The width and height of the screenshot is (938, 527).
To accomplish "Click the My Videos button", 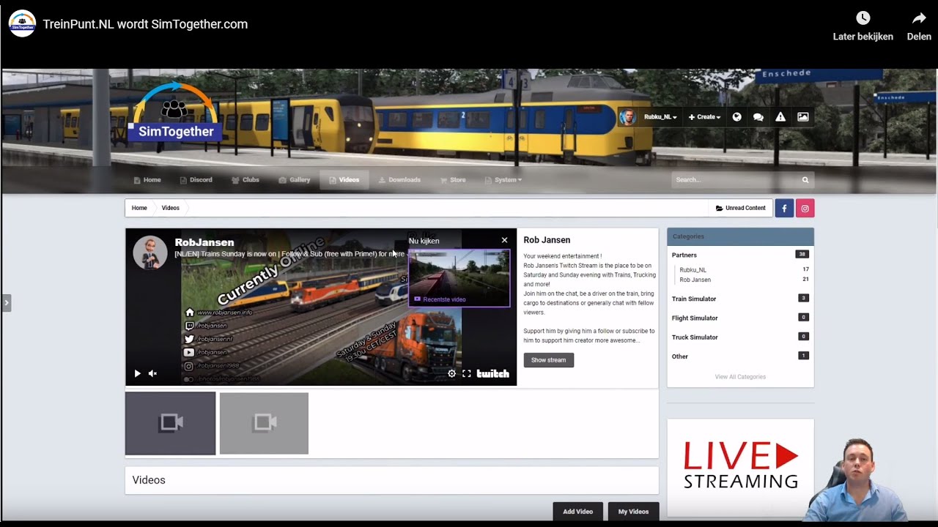I will point(633,512).
